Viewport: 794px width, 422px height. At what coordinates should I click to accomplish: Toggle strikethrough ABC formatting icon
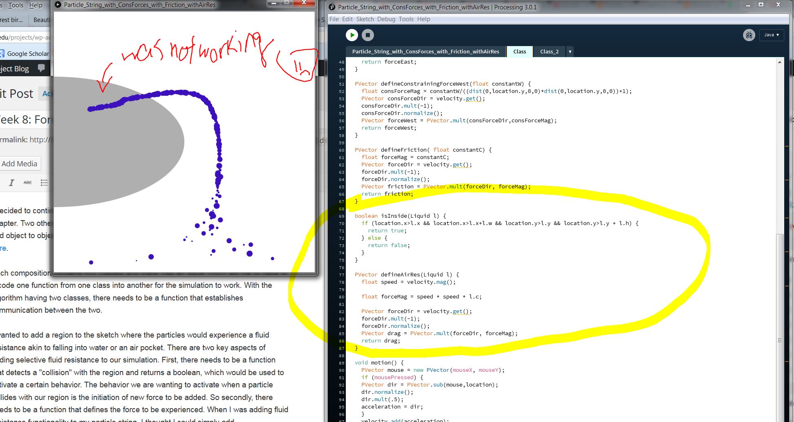point(27,183)
